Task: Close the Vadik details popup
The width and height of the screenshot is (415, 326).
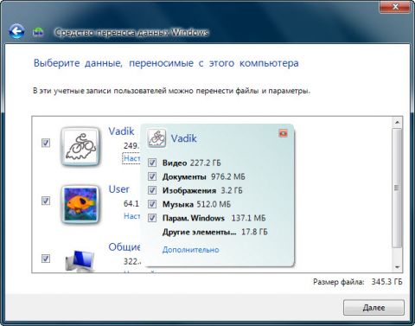Action: point(283,133)
